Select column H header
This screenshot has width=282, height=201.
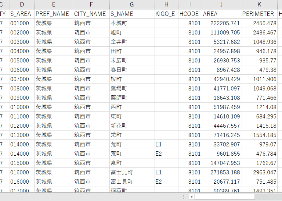coord(166,5)
